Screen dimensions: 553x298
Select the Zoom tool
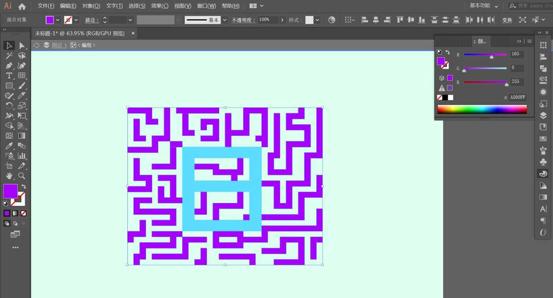point(22,176)
